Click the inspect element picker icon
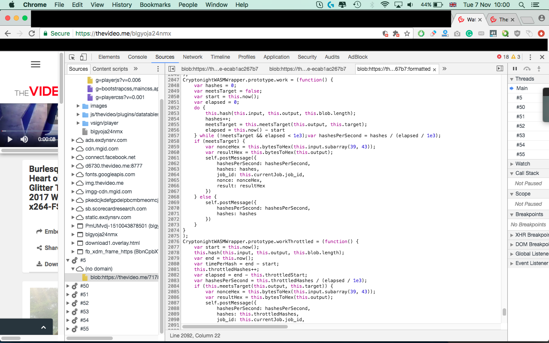The height and width of the screenshot is (343, 549). (72, 57)
